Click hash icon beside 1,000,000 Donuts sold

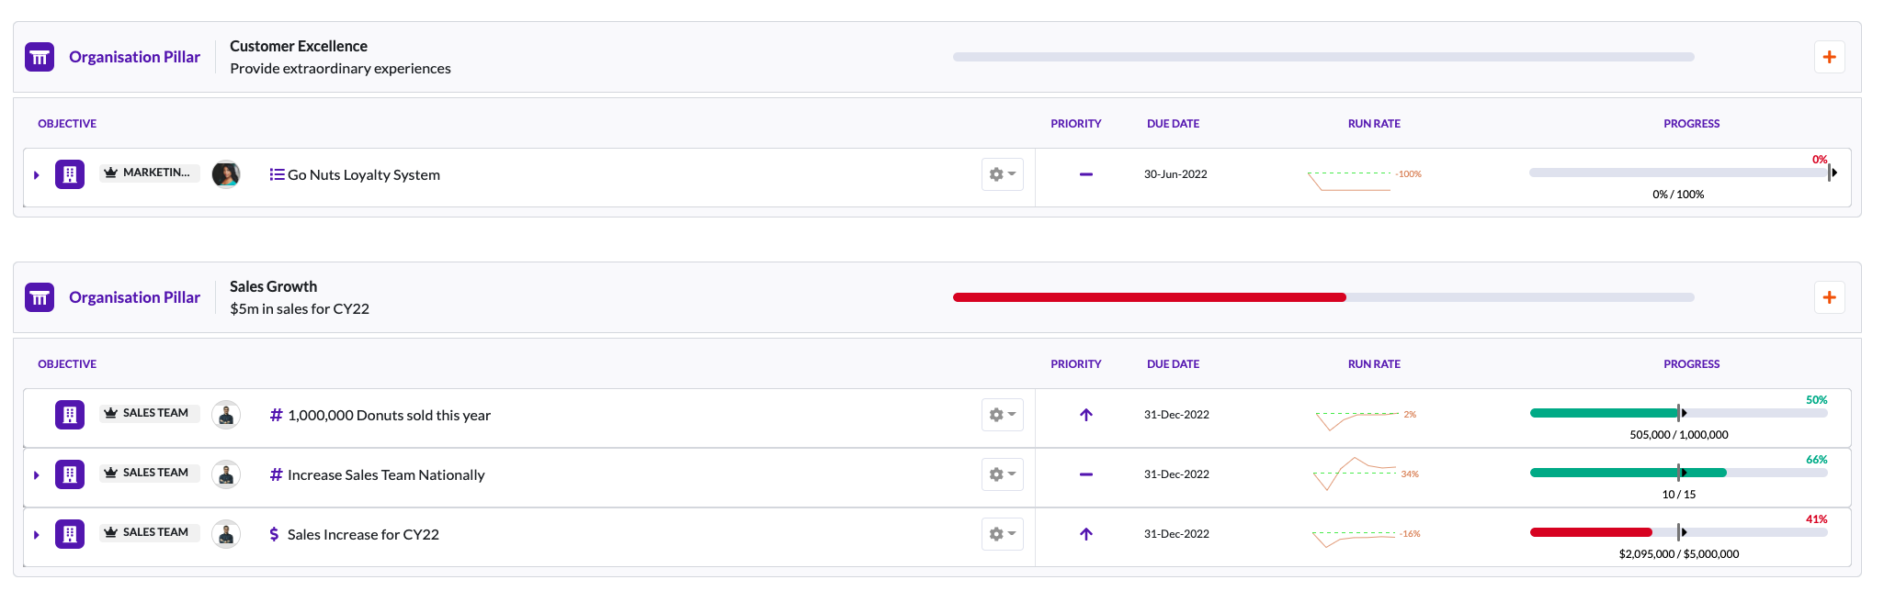click(276, 415)
